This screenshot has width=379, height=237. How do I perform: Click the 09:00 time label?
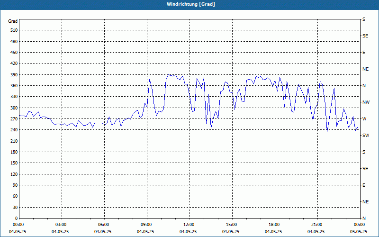146,225
